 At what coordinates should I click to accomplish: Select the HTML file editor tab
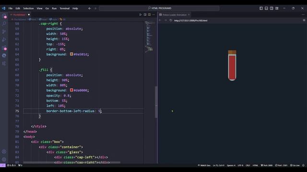click(20, 15)
